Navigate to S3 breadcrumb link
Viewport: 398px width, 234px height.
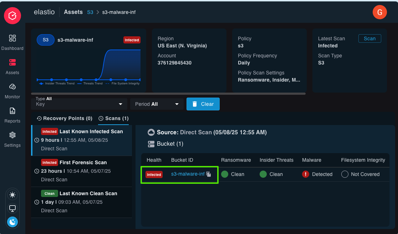coord(90,12)
